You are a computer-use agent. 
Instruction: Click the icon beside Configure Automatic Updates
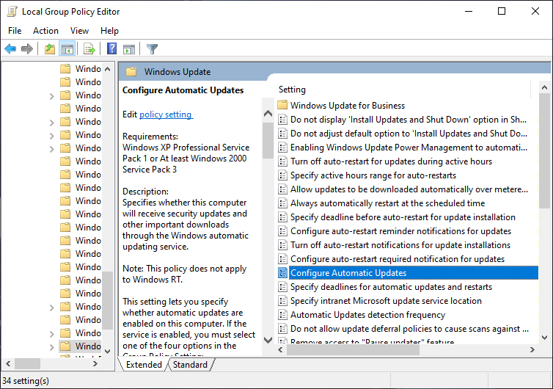tap(282, 273)
